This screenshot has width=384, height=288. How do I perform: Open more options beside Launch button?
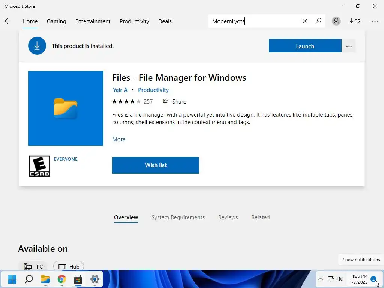point(349,46)
